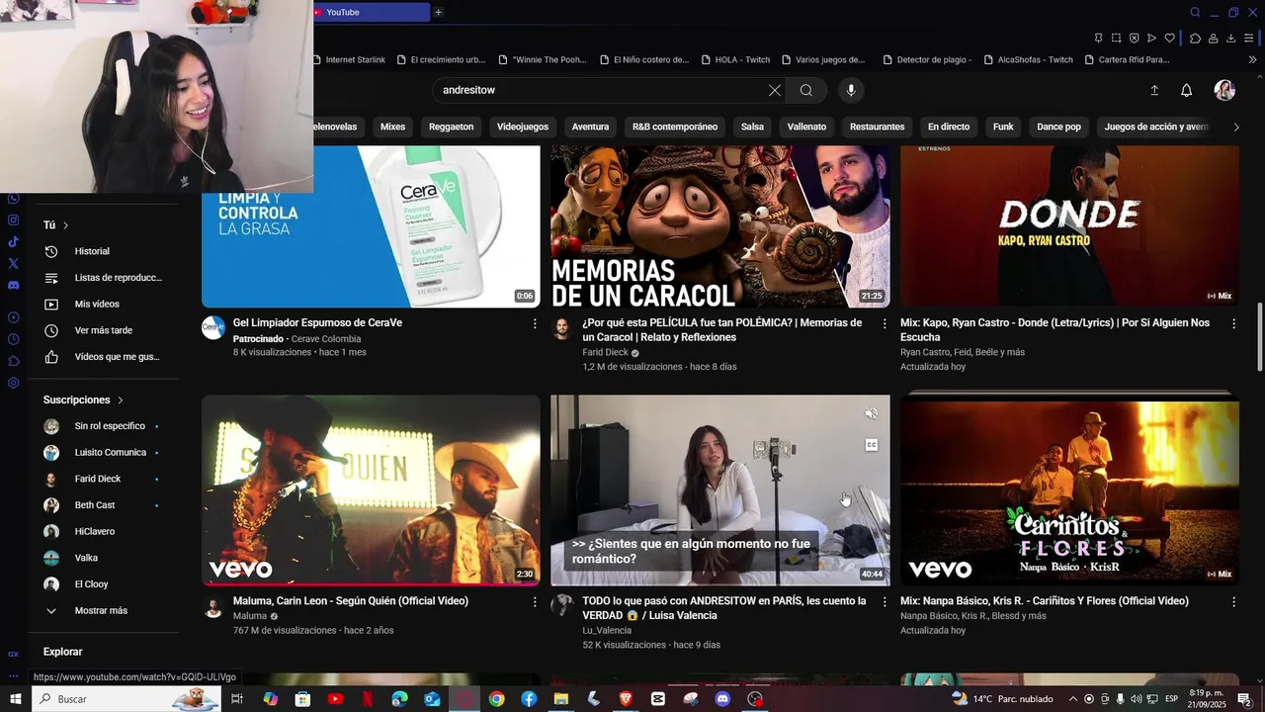Go to the Farid Dieck channel link under video
Screen dimensions: 1265x712
605,352
